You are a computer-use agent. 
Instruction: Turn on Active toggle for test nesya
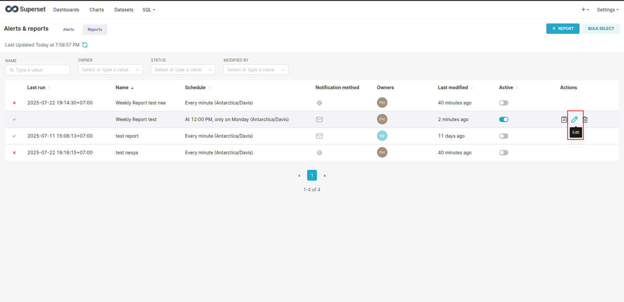click(x=503, y=153)
